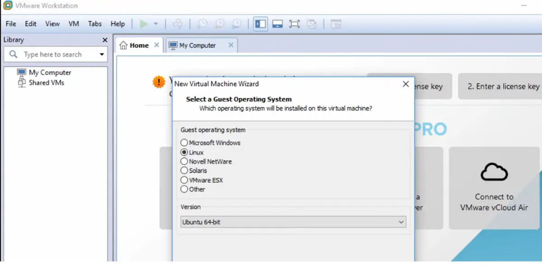Select the VMware ESX radio button
This screenshot has height=271, width=542.
click(x=184, y=180)
